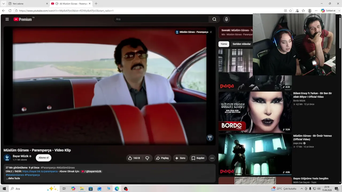Open more actions for the video

[212, 158]
